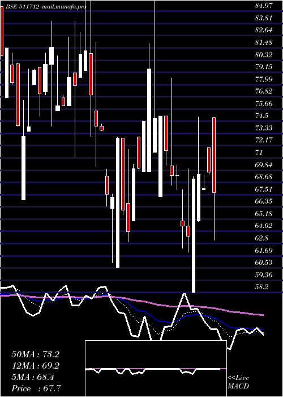
Task: Click the 69.84 price axis label
Action: pyautogui.click(x=264, y=164)
